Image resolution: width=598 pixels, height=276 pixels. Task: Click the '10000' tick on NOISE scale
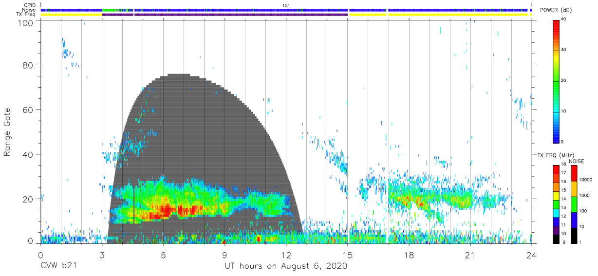pos(586,181)
